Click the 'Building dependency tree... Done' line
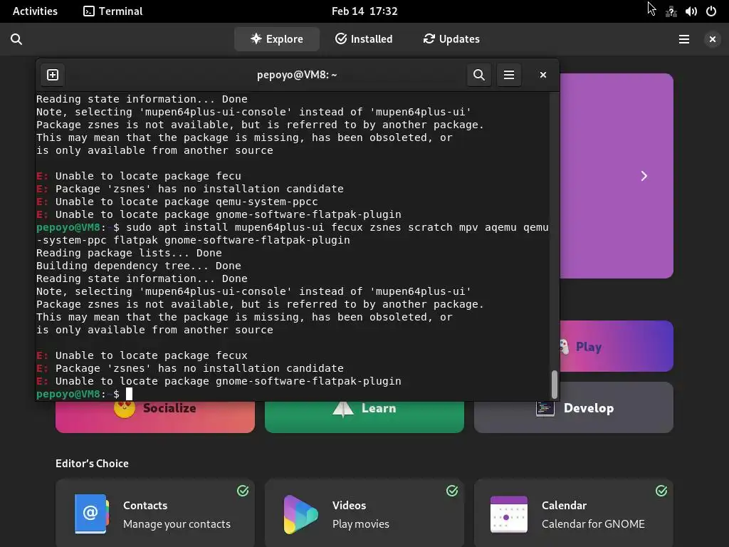Viewport: 729px width, 547px height. coord(139,266)
